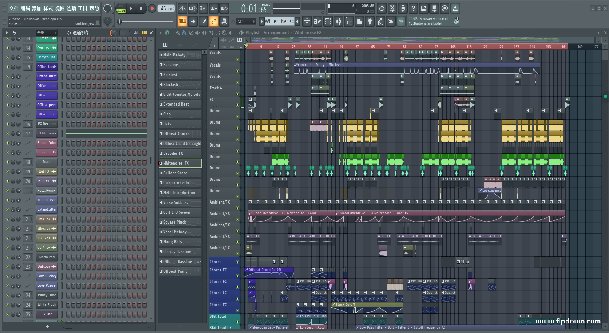Screen dimensions: 609x333
Task: Open the 添加 menu
Action: click(x=37, y=8)
